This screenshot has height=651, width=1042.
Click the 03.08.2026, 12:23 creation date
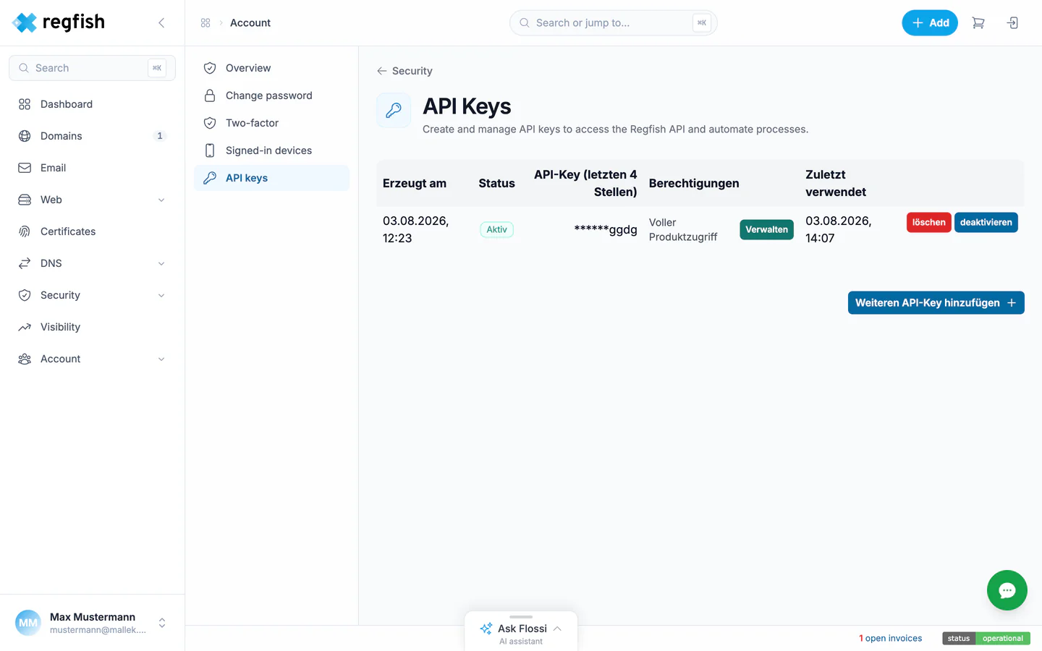tap(416, 229)
